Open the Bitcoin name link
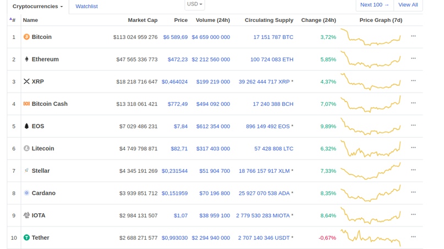 click(42, 37)
